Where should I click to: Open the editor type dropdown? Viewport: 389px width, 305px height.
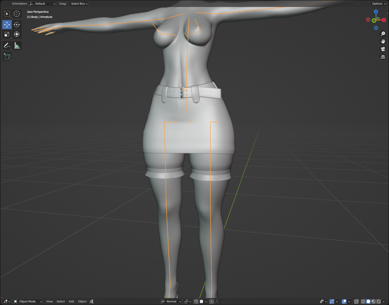[x=7, y=302]
